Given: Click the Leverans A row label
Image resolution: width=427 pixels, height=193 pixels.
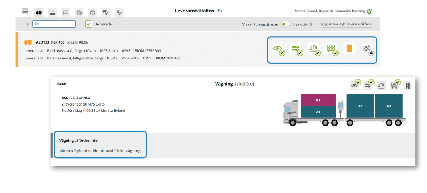Looking at the screenshot, I should (33, 50).
